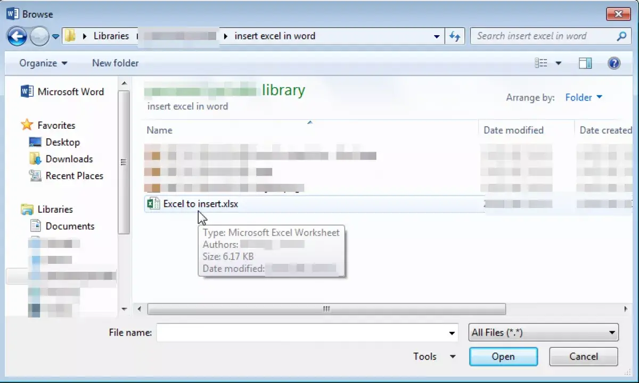
Task: Click the Microsoft Word icon in sidebar
Action: pyautogui.click(x=27, y=91)
